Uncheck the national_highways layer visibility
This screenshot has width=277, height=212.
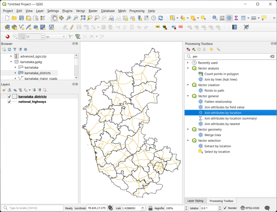coord(9,102)
